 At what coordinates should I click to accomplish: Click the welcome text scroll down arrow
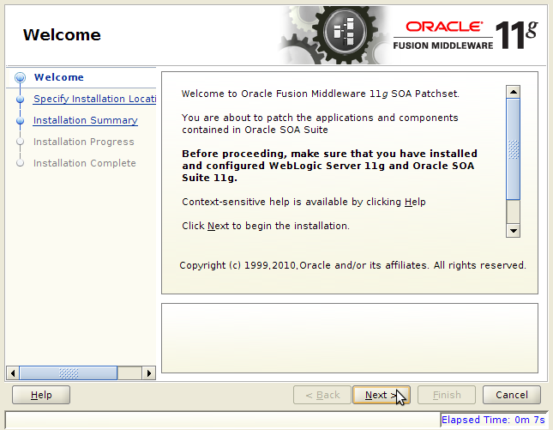coord(514,231)
